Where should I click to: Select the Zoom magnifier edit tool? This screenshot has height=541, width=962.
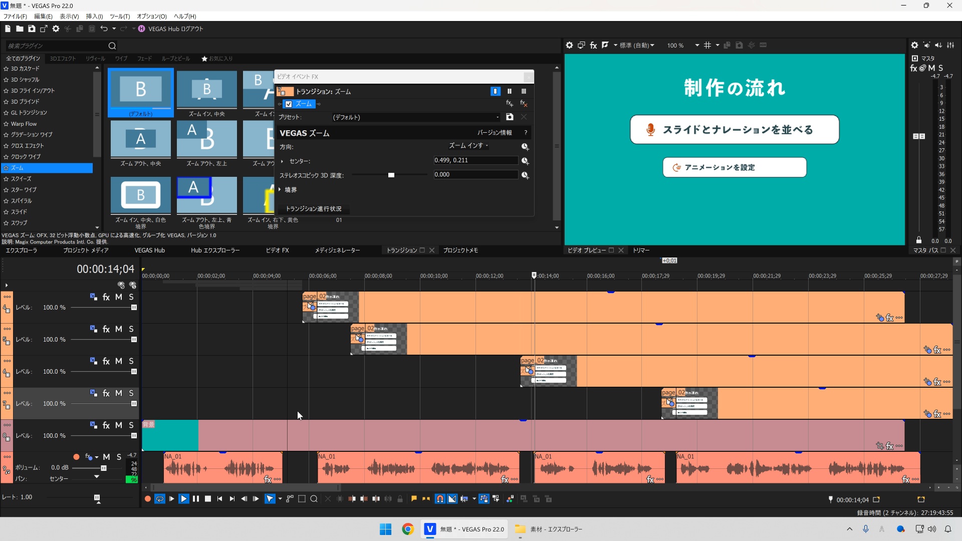pos(314,499)
